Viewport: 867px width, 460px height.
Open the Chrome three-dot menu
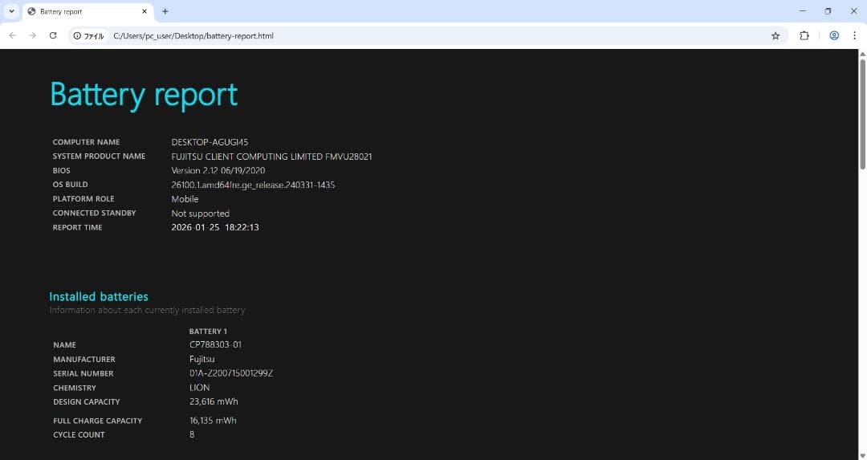pyautogui.click(x=854, y=35)
